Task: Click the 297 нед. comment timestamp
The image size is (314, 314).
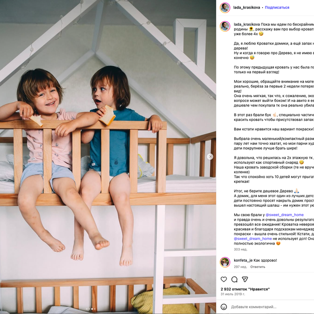Action: [240, 267]
